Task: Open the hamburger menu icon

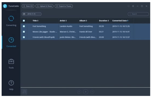Action: (133, 6)
